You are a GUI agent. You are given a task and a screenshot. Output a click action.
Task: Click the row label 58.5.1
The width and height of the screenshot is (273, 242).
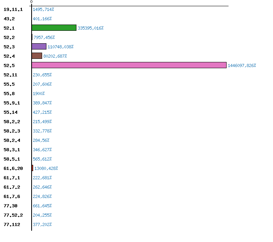click(x=12, y=159)
